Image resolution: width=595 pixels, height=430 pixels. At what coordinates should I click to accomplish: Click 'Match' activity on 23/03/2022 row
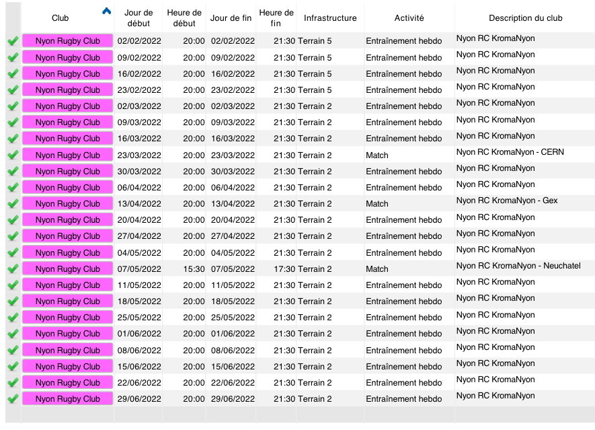point(376,155)
